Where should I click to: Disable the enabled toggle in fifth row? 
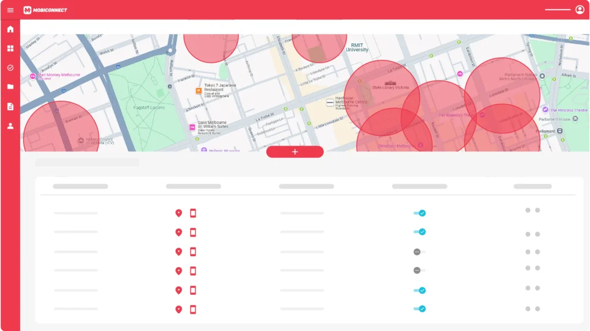419,290
